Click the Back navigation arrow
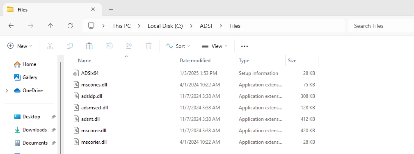Image resolution: width=414 pixels, height=154 pixels. (11, 25)
